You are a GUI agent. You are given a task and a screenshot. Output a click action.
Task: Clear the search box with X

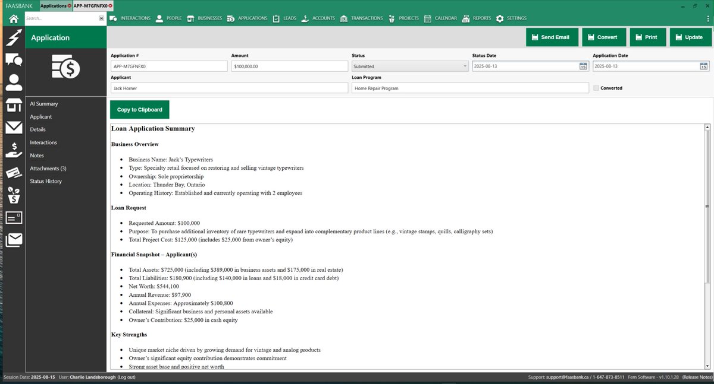tap(101, 18)
